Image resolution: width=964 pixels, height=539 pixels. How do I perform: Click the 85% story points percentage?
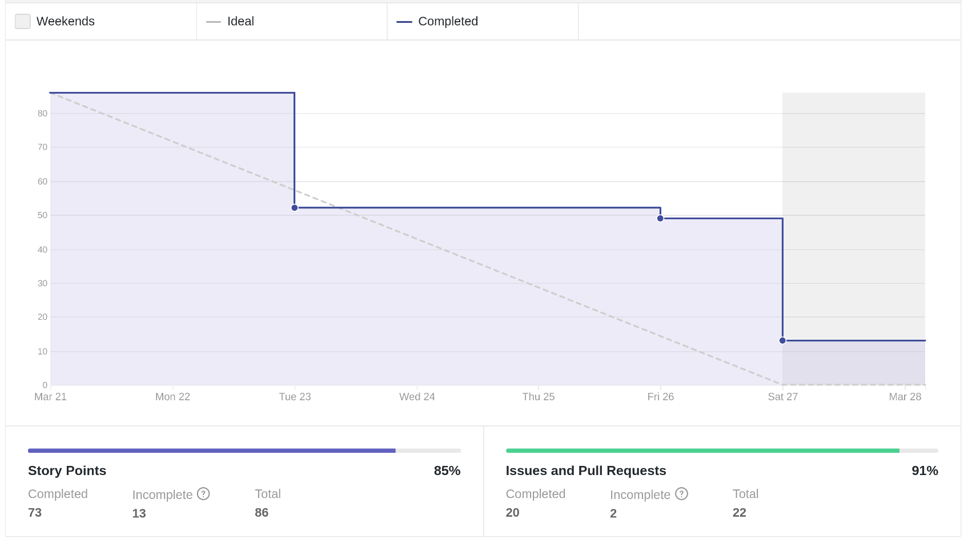pos(447,470)
